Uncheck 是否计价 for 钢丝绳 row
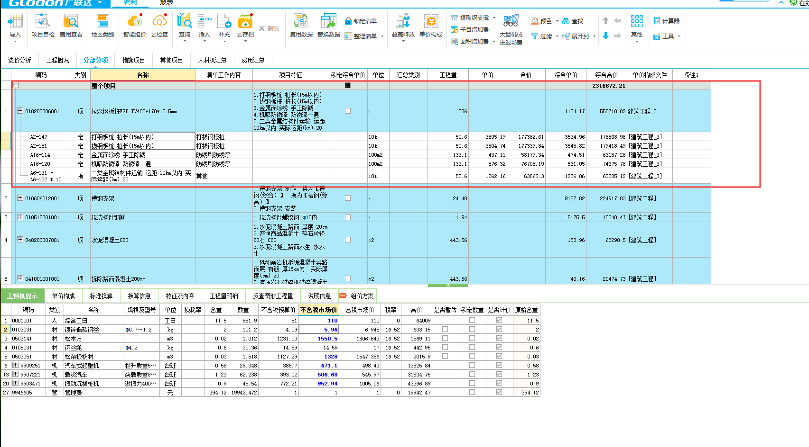This screenshot has width=809, height=447. (499, 347)
